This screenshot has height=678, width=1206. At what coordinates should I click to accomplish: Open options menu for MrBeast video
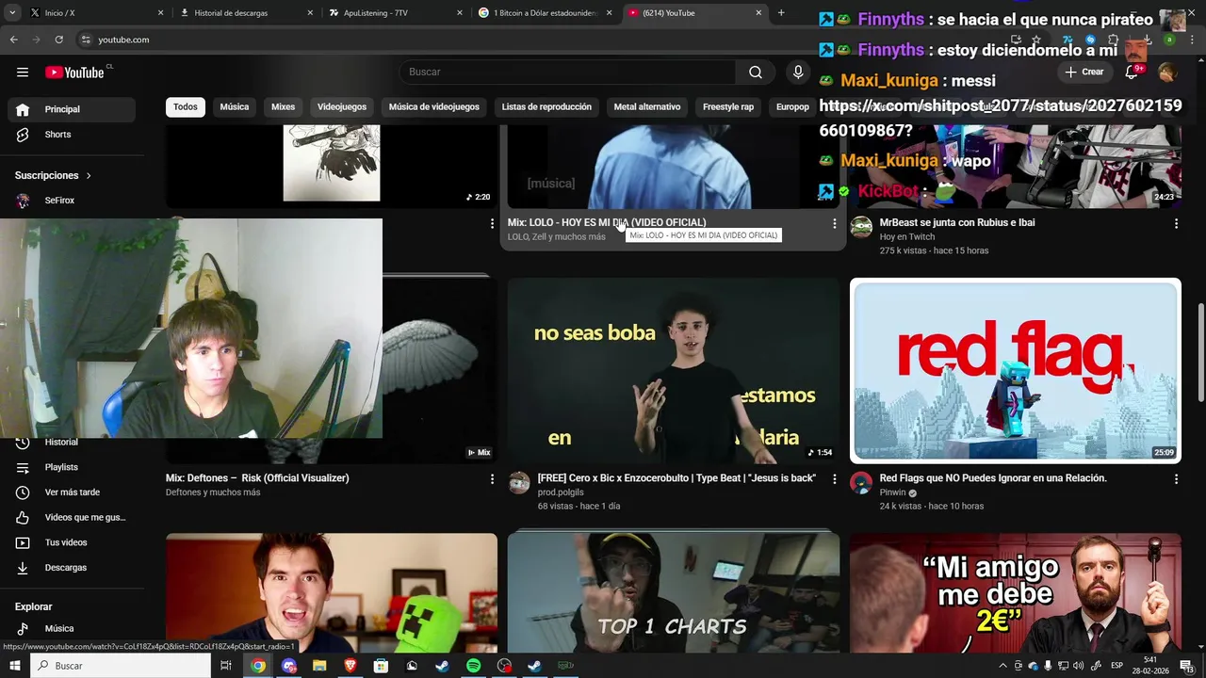[1176, 223]
